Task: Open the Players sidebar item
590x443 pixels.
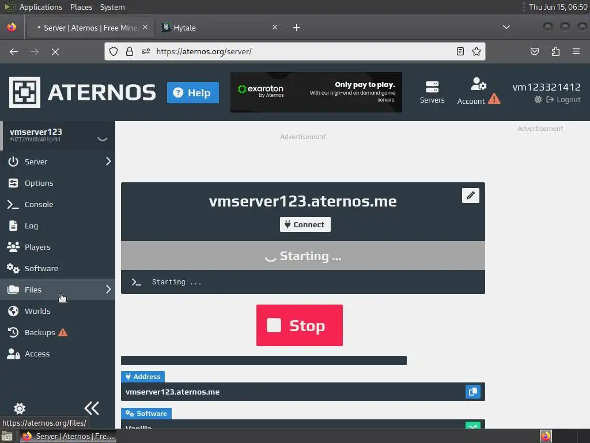Action: click(57, 247)
